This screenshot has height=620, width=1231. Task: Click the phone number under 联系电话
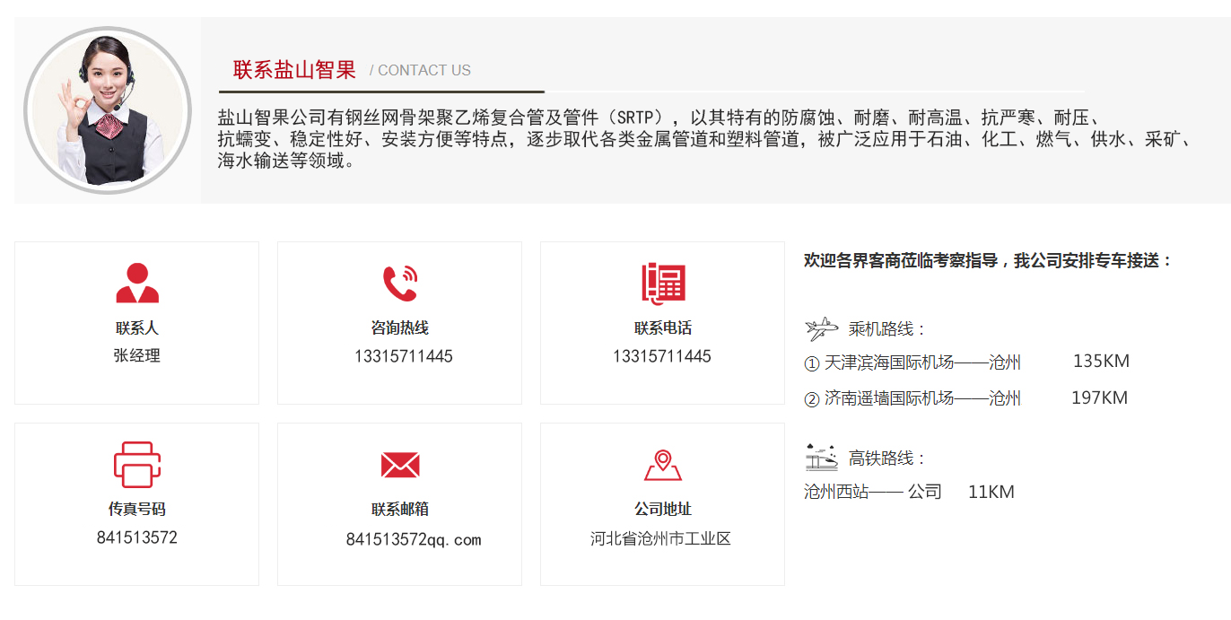pyautogui.click(x=661, y=356)
